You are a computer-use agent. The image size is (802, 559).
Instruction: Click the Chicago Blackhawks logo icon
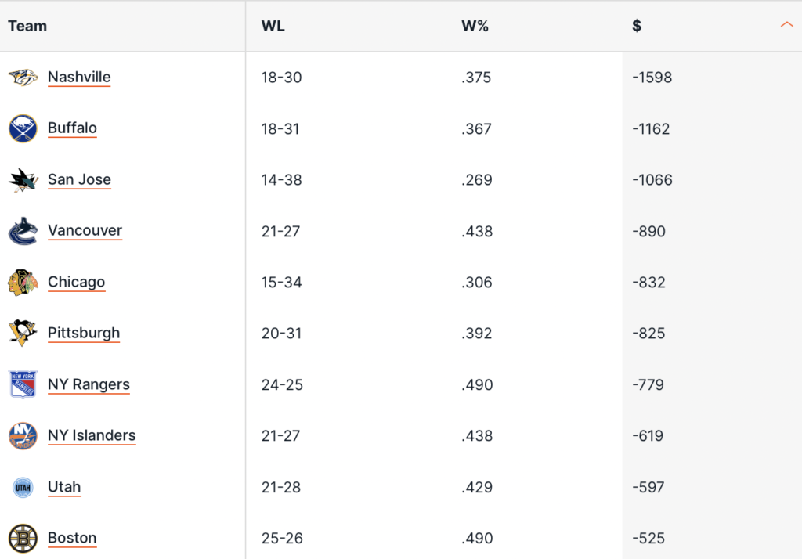point(23,283)
